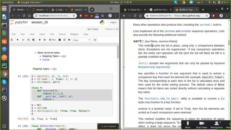This screenshot has width=231, height=130.
Task: Open the keyword-only arguments link
Action: (x=154, y=67)
